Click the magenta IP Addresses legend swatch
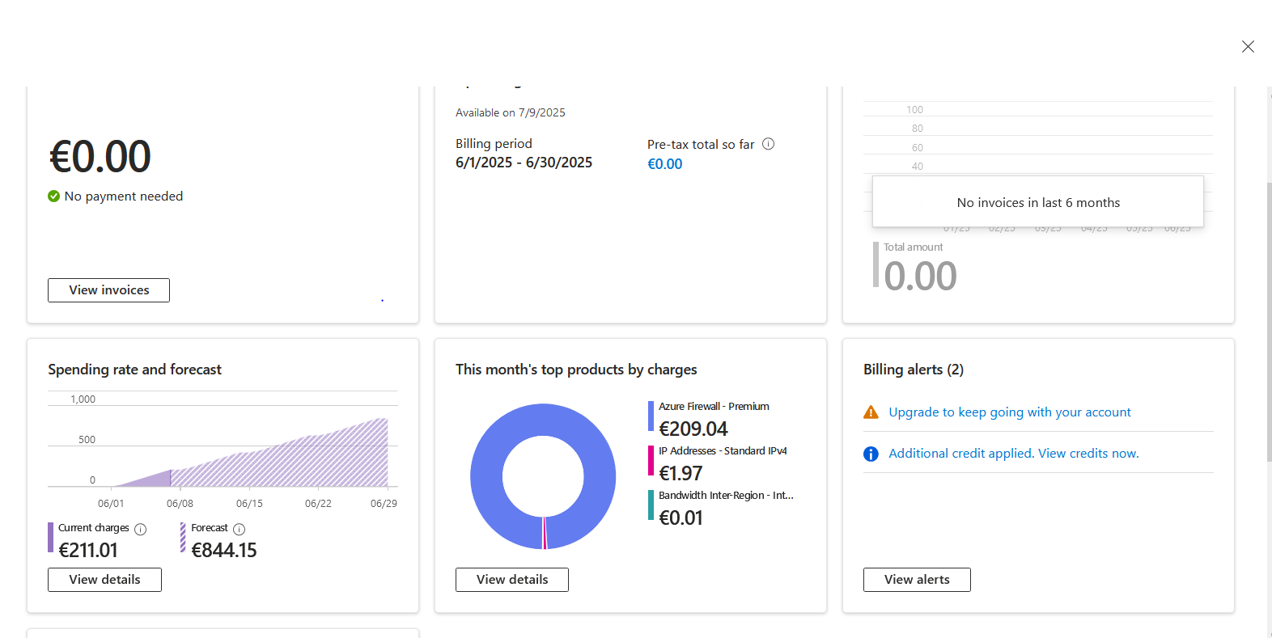The height and width of the screenshot is (638, 1272). [x=651, y=461]
